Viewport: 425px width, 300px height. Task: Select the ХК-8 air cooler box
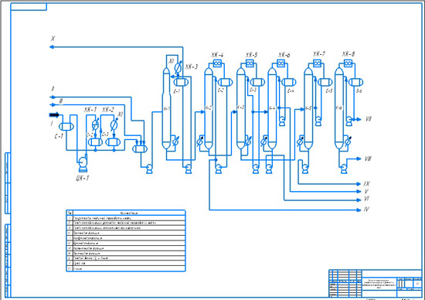coord(348,63)
